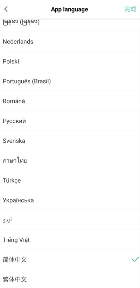Select Română language
The width and height of the screenshot is (140, 288).
[70, 101]
